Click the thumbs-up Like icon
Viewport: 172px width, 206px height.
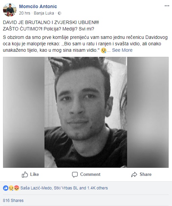25,175
